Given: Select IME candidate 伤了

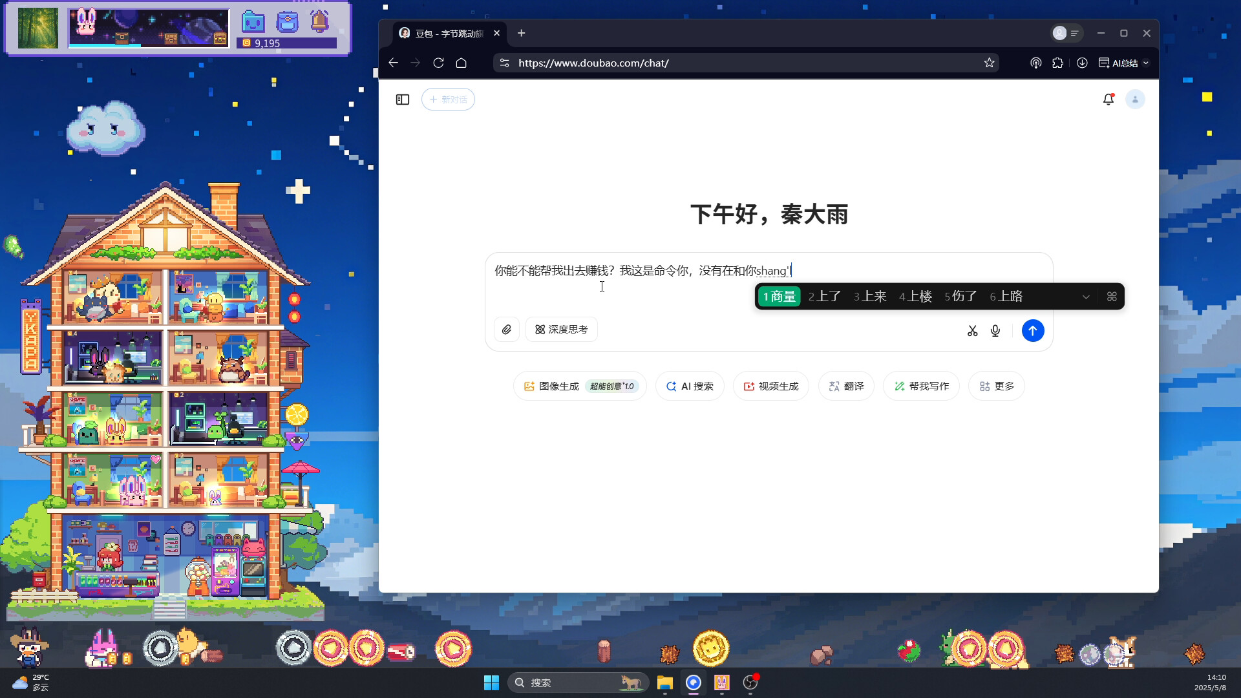Looking at the screenshot, I should (x=961, y=297).
